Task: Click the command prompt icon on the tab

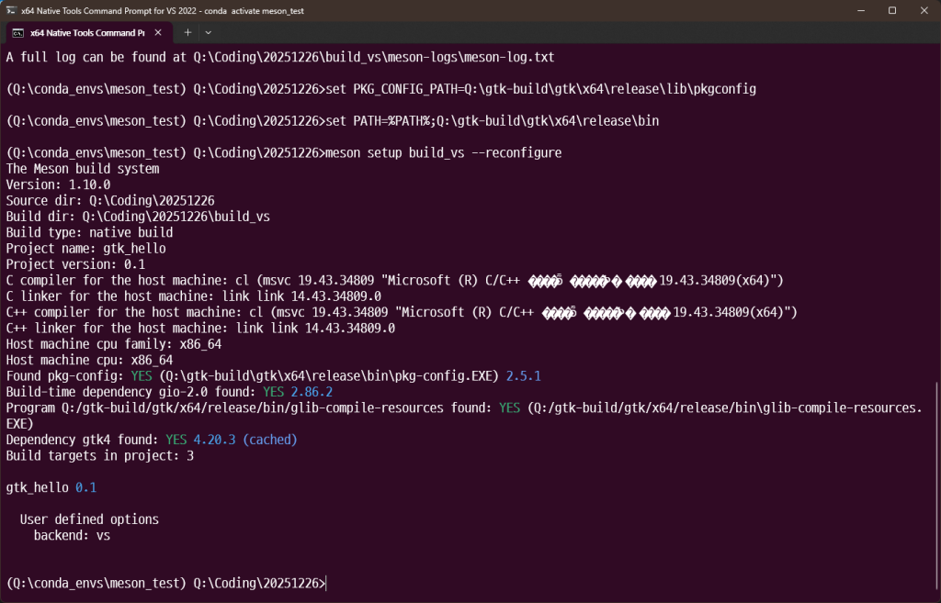Action: (17, 32)
